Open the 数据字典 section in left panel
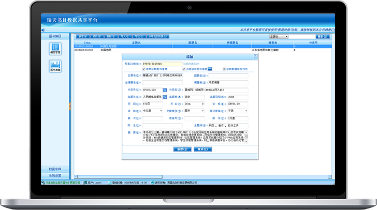 click(54, 170)
